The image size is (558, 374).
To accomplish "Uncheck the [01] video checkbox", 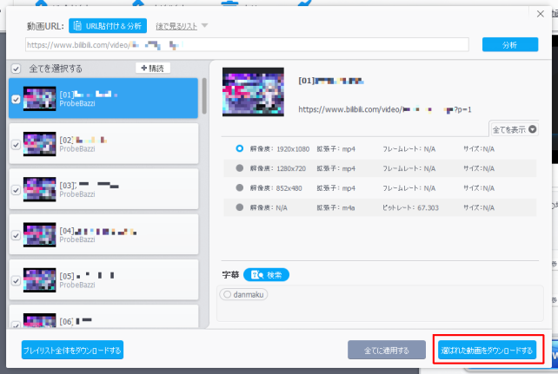I will (x=16, y=99).
